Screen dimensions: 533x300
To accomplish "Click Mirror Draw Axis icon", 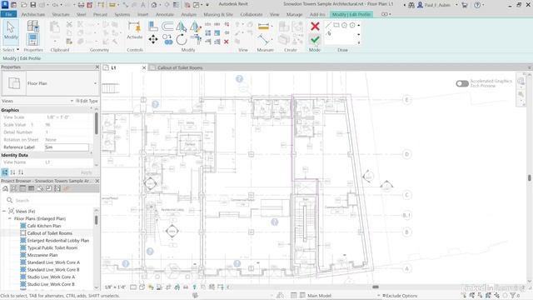I will click(196, 26).
